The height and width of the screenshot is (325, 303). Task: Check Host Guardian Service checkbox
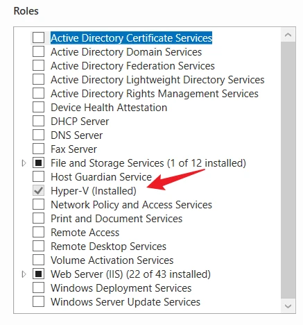coord(38,176)
